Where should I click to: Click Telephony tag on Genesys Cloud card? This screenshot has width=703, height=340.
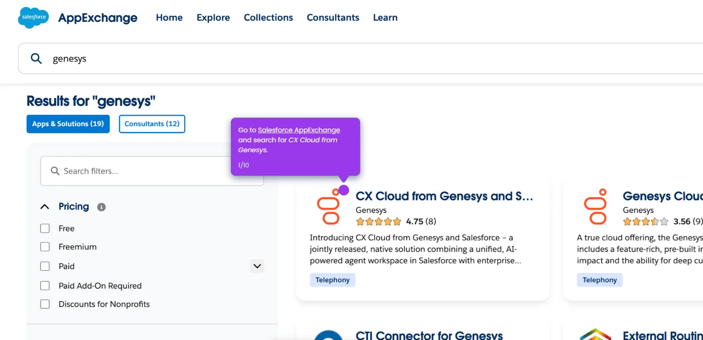[x=600, y=280]
